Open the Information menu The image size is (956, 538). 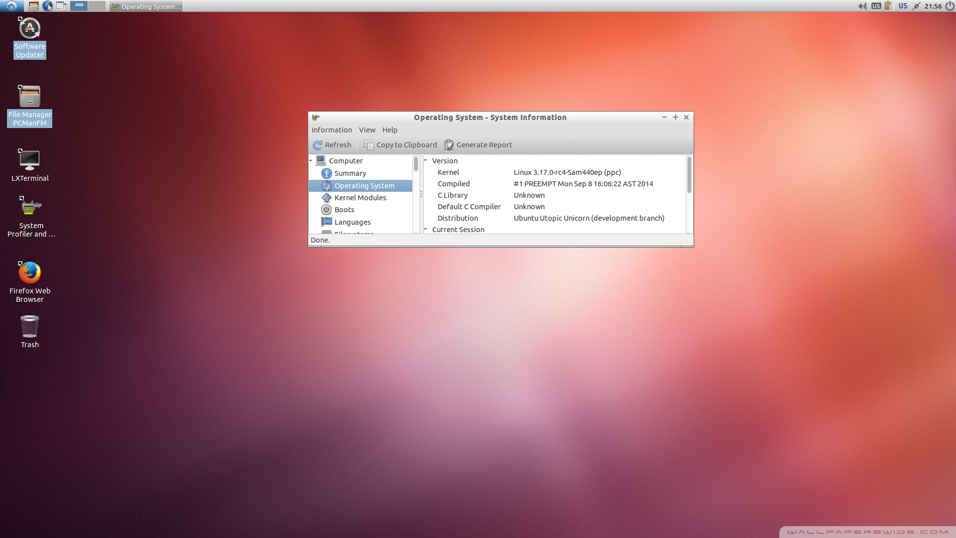point(332,130)
